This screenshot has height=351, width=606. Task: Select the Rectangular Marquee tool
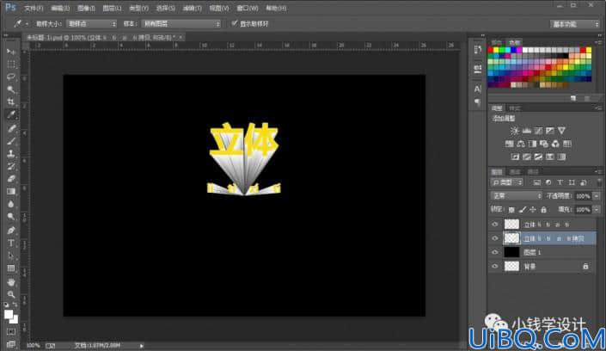[11, 65]
